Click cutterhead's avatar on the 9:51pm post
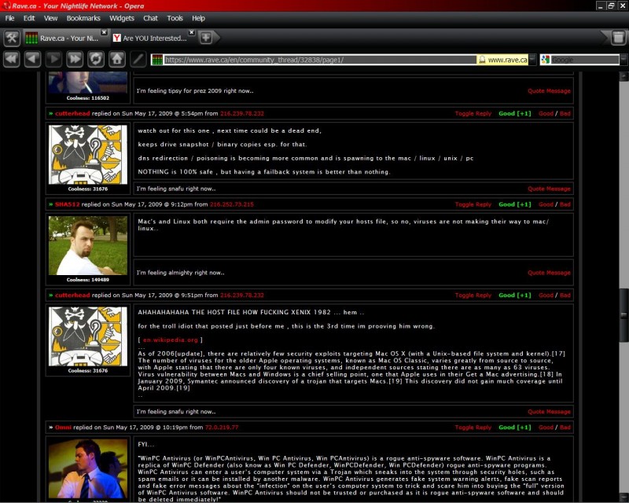 (88, 336)
